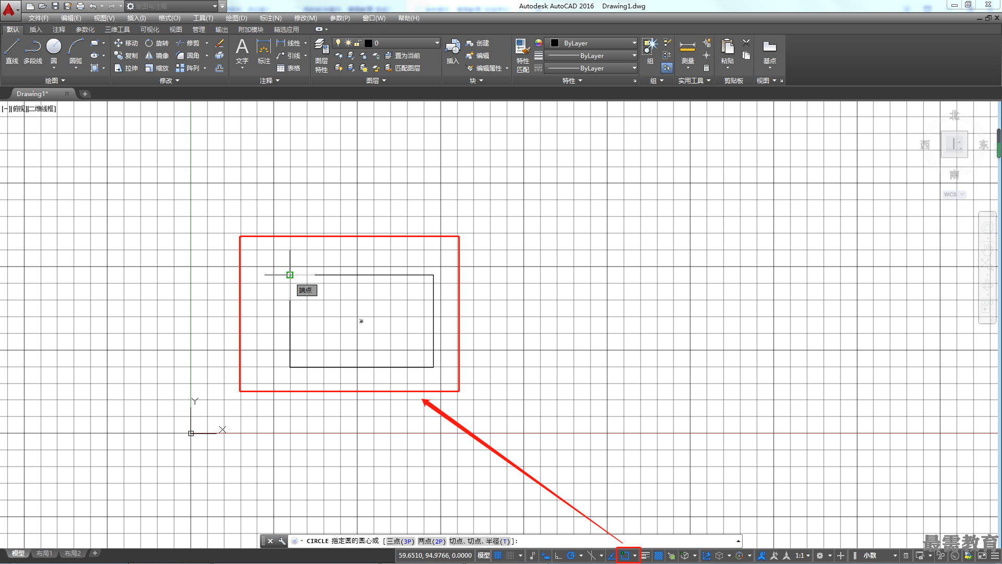Click the 移动 (Move) tool

pos(126,43)
